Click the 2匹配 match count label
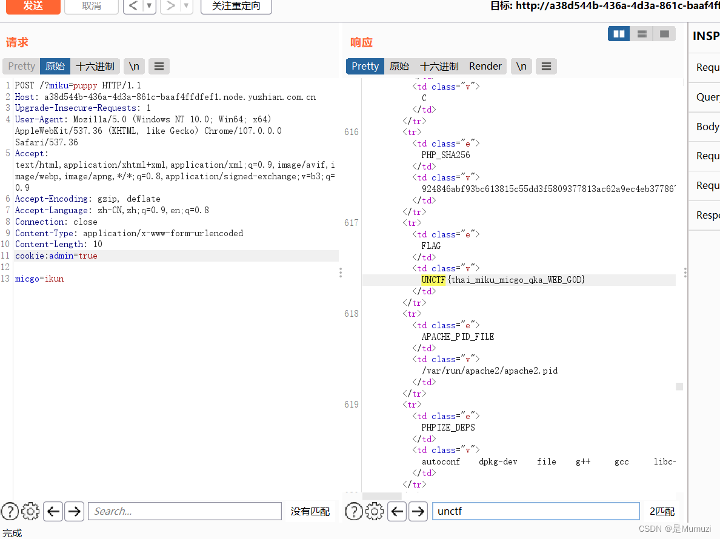This screenshot has width=720, height=539. 662,512
